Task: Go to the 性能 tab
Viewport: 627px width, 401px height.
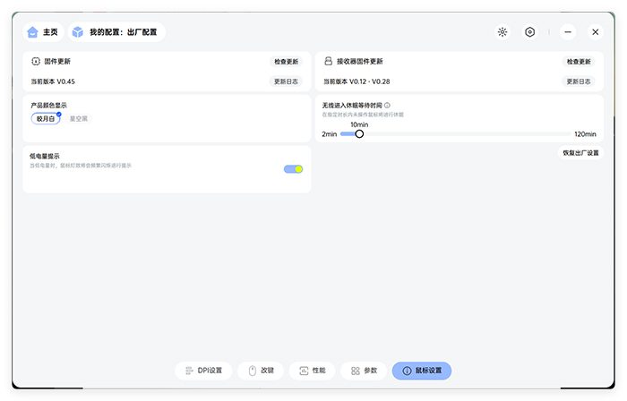Action: tap(313, 371)
